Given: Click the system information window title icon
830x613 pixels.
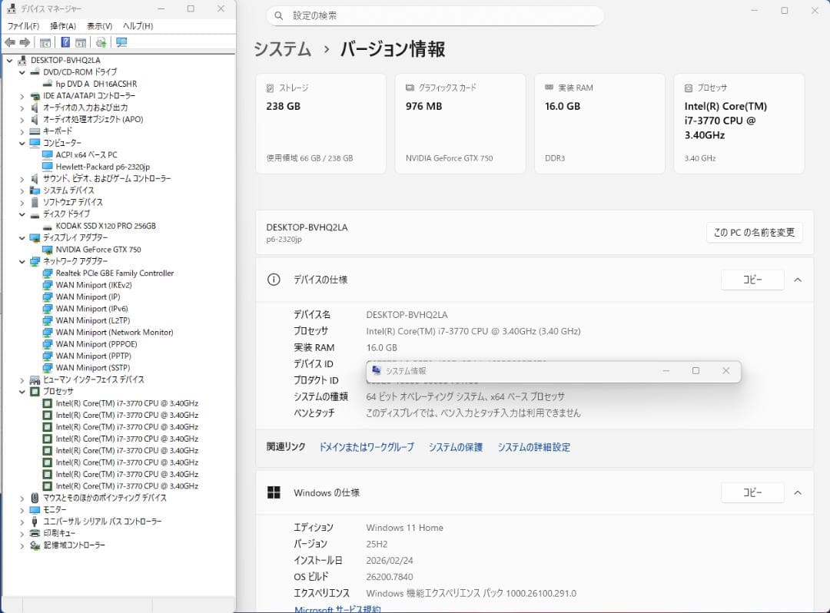Looking at the screenshot, I should pos(377,371).
